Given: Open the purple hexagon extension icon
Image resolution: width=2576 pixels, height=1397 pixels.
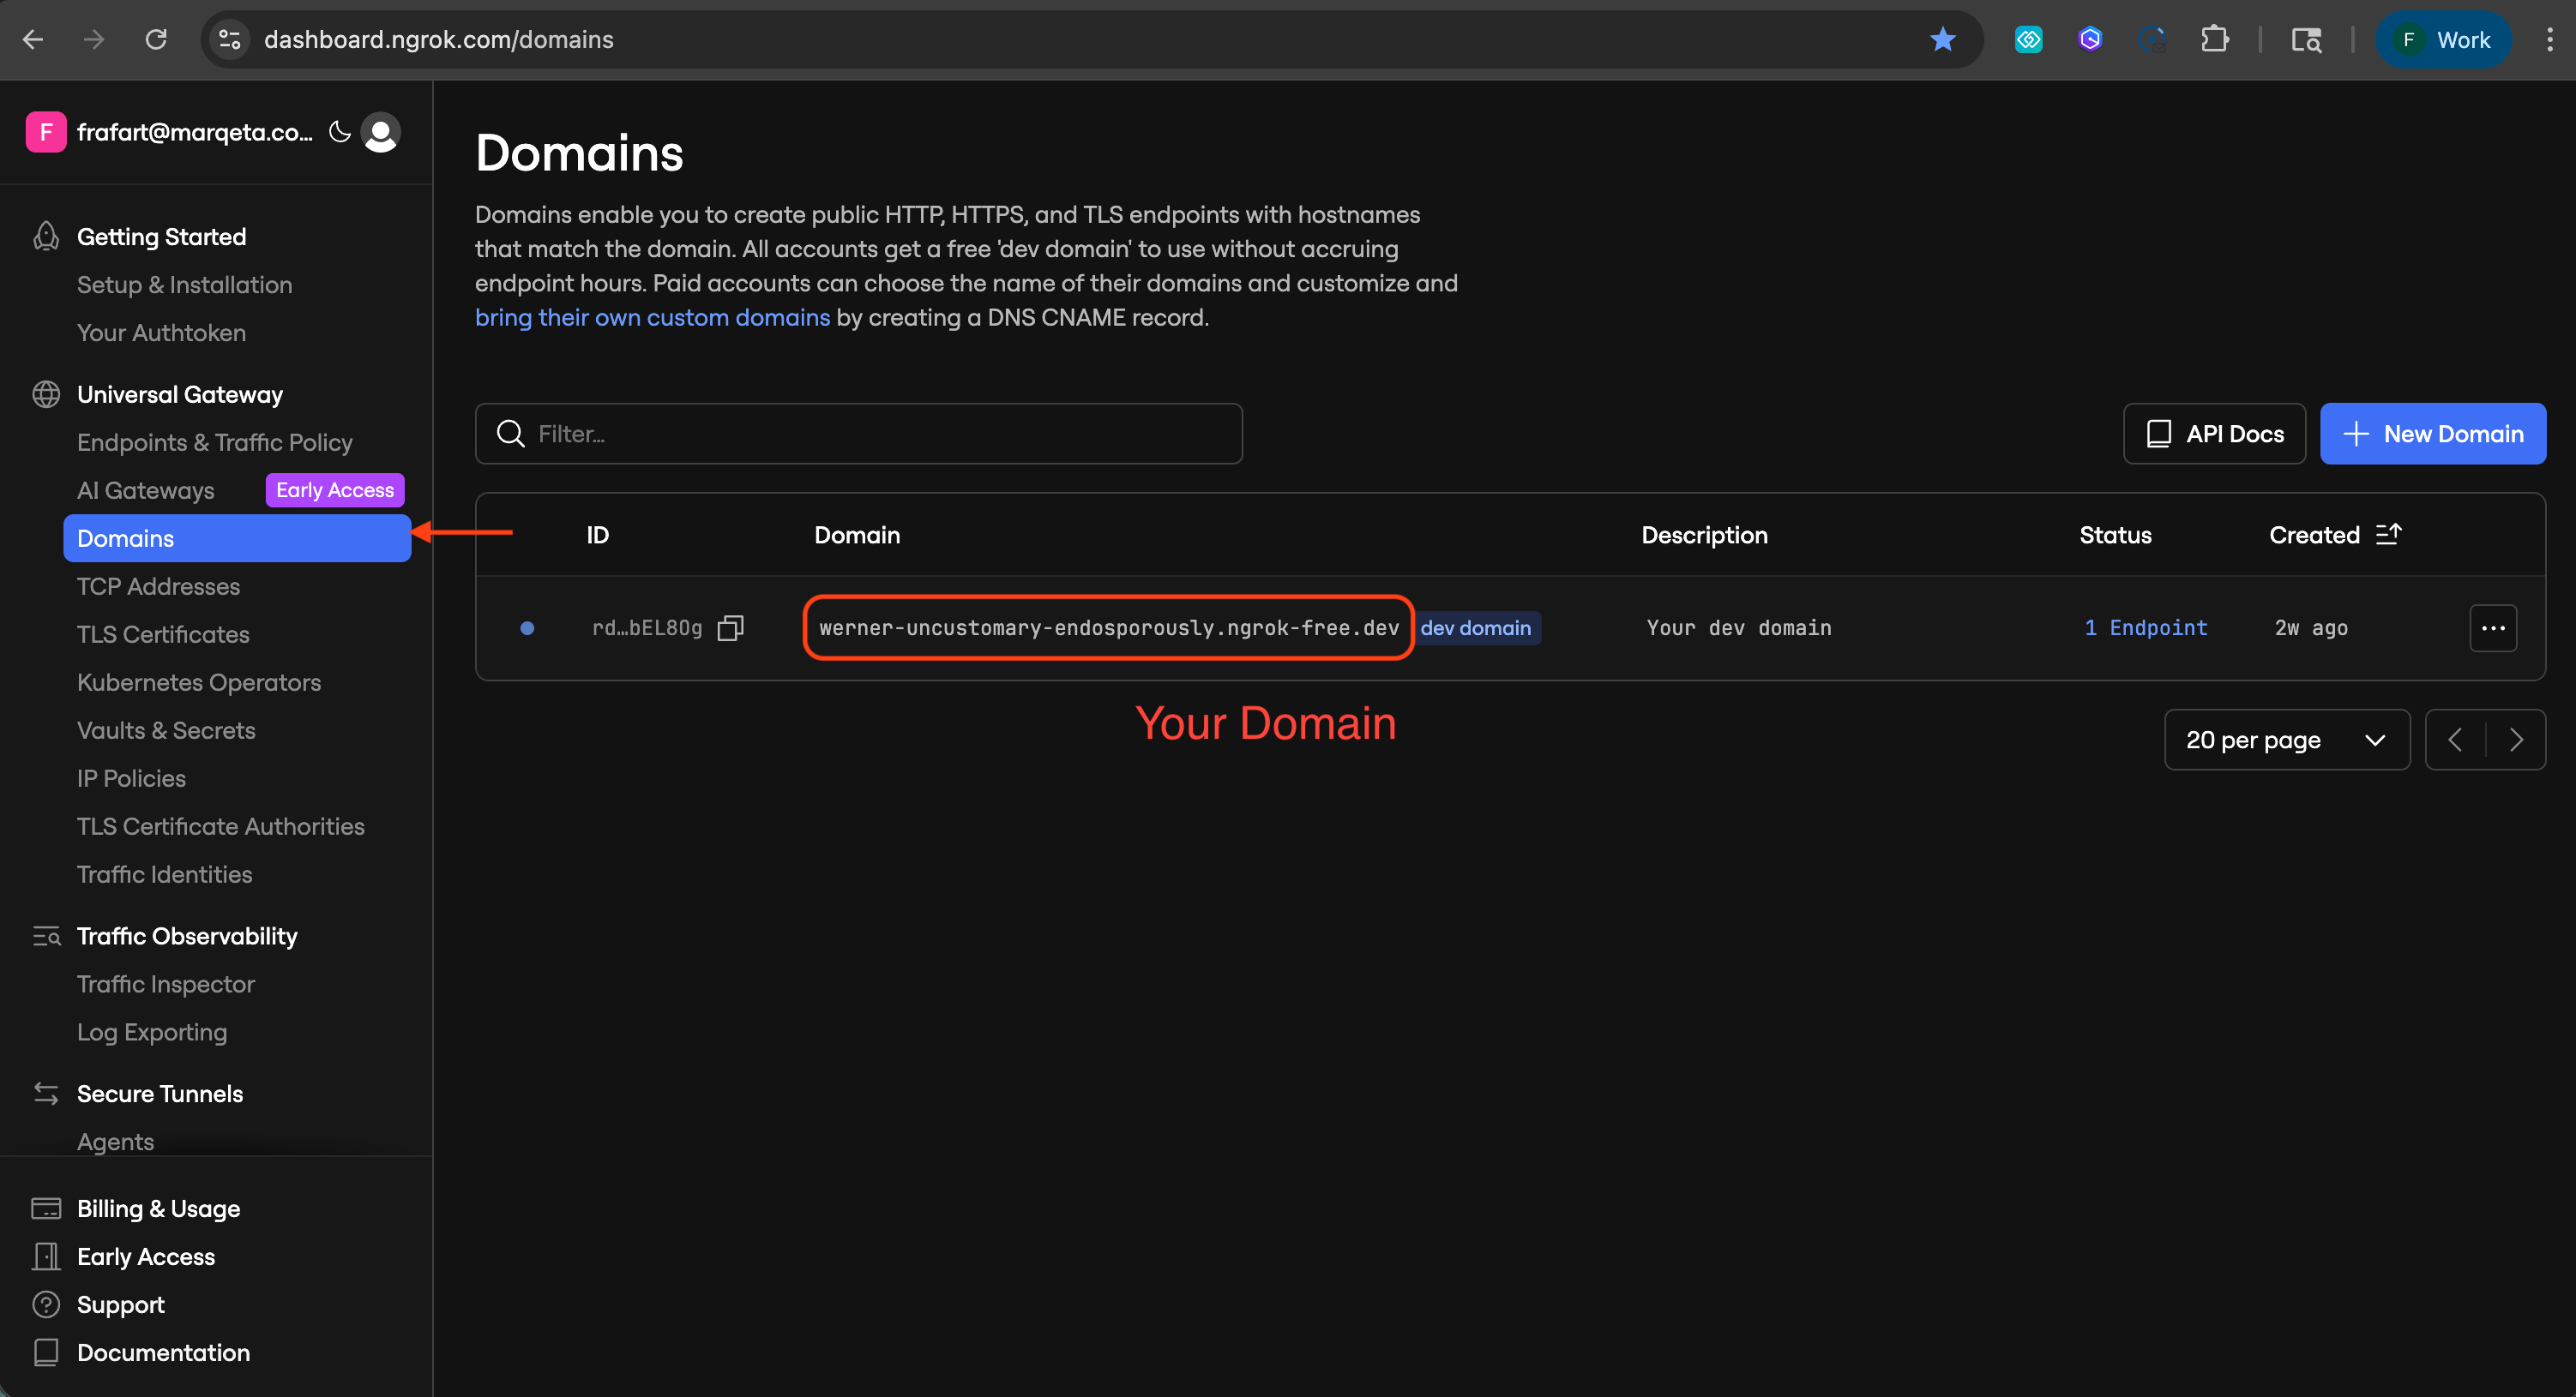Looking at the screenshot, I should (x=2090, y=40).
